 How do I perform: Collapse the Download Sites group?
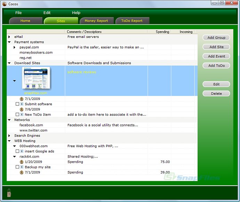coord(9,63)
